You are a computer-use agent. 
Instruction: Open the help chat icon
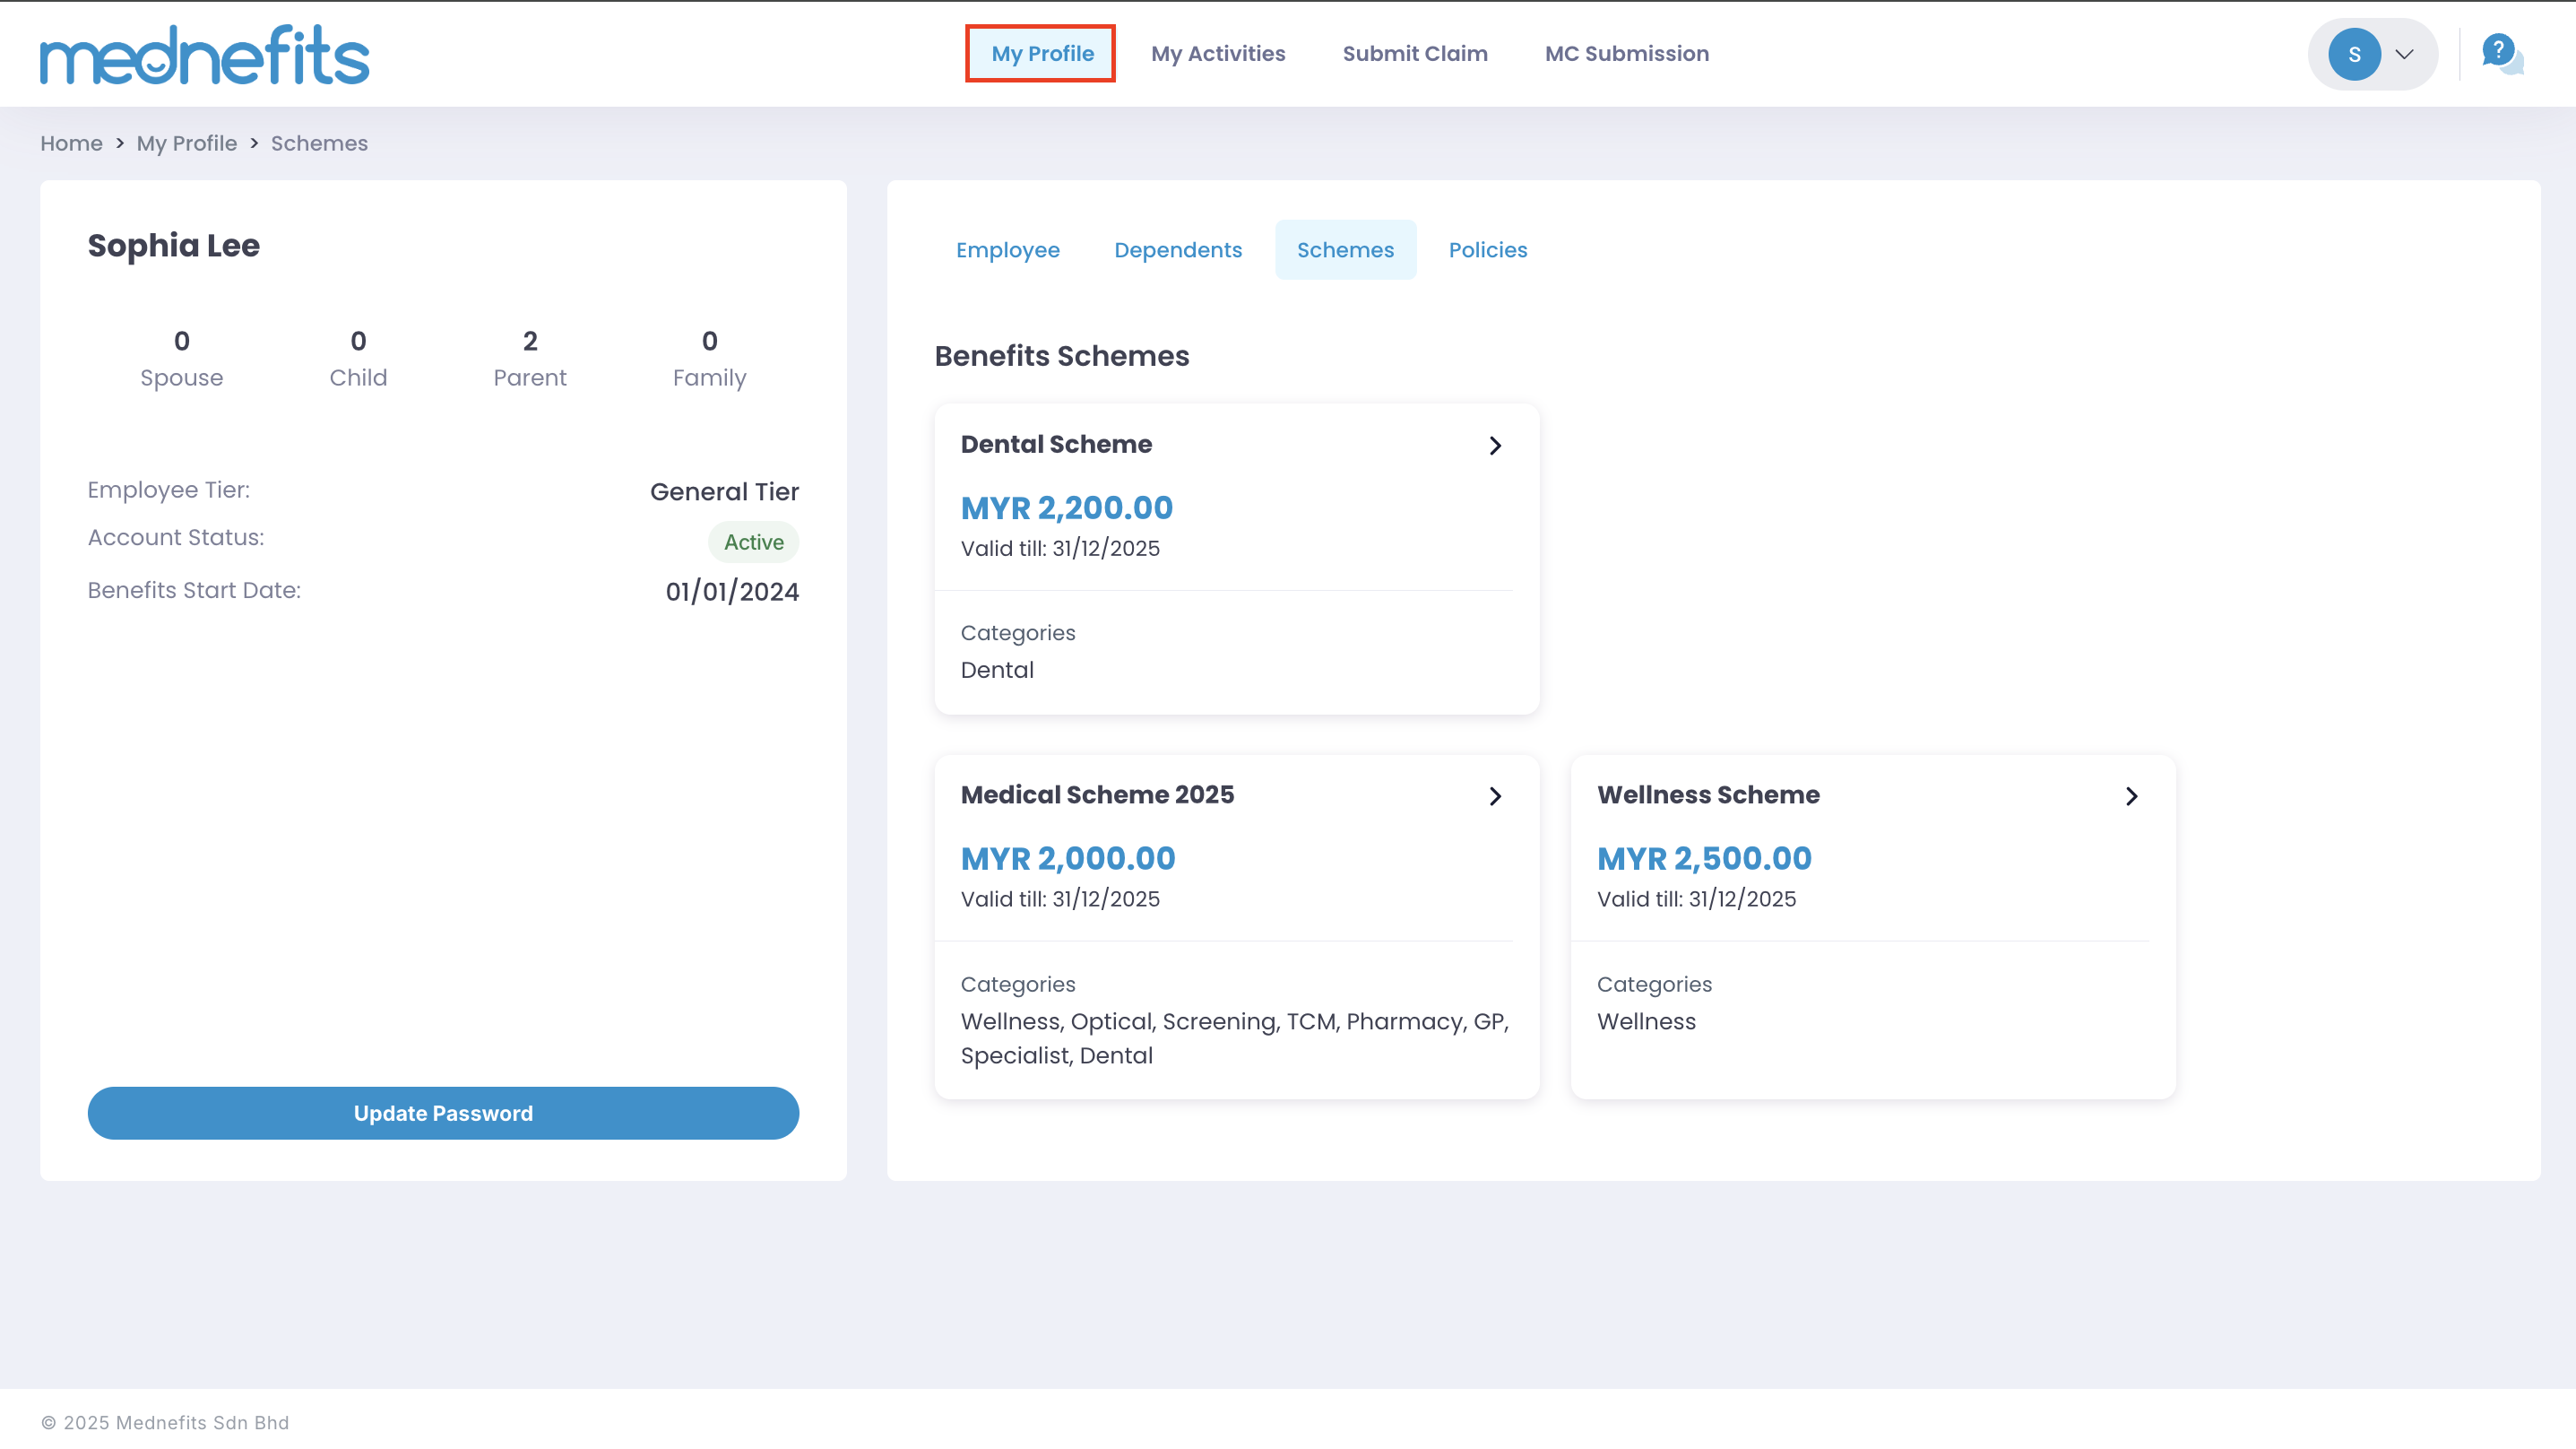point(2500,52)
